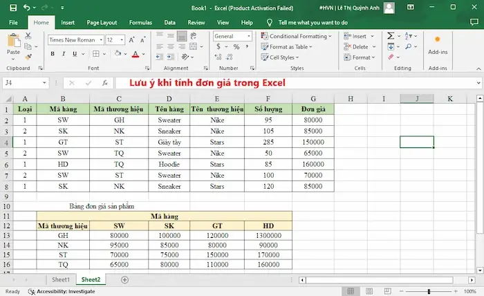Screen dimensions: 484x296
Task: Click Format in the Cells group
Action: (x=360, y=57)
